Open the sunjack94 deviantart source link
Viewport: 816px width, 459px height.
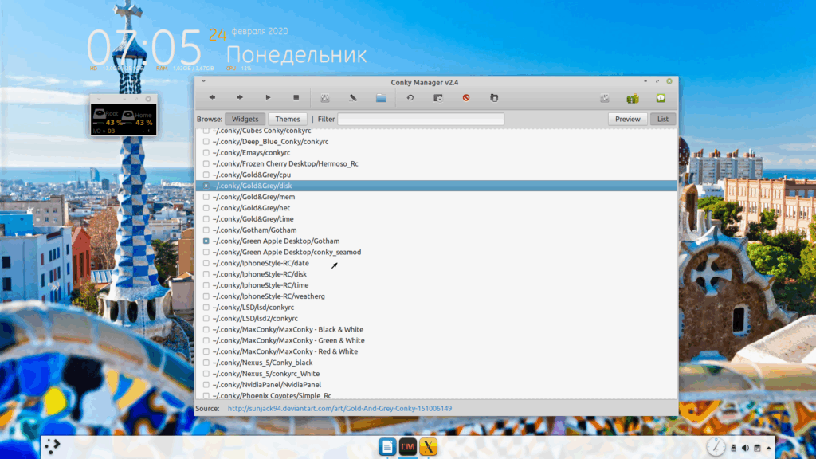339,409
